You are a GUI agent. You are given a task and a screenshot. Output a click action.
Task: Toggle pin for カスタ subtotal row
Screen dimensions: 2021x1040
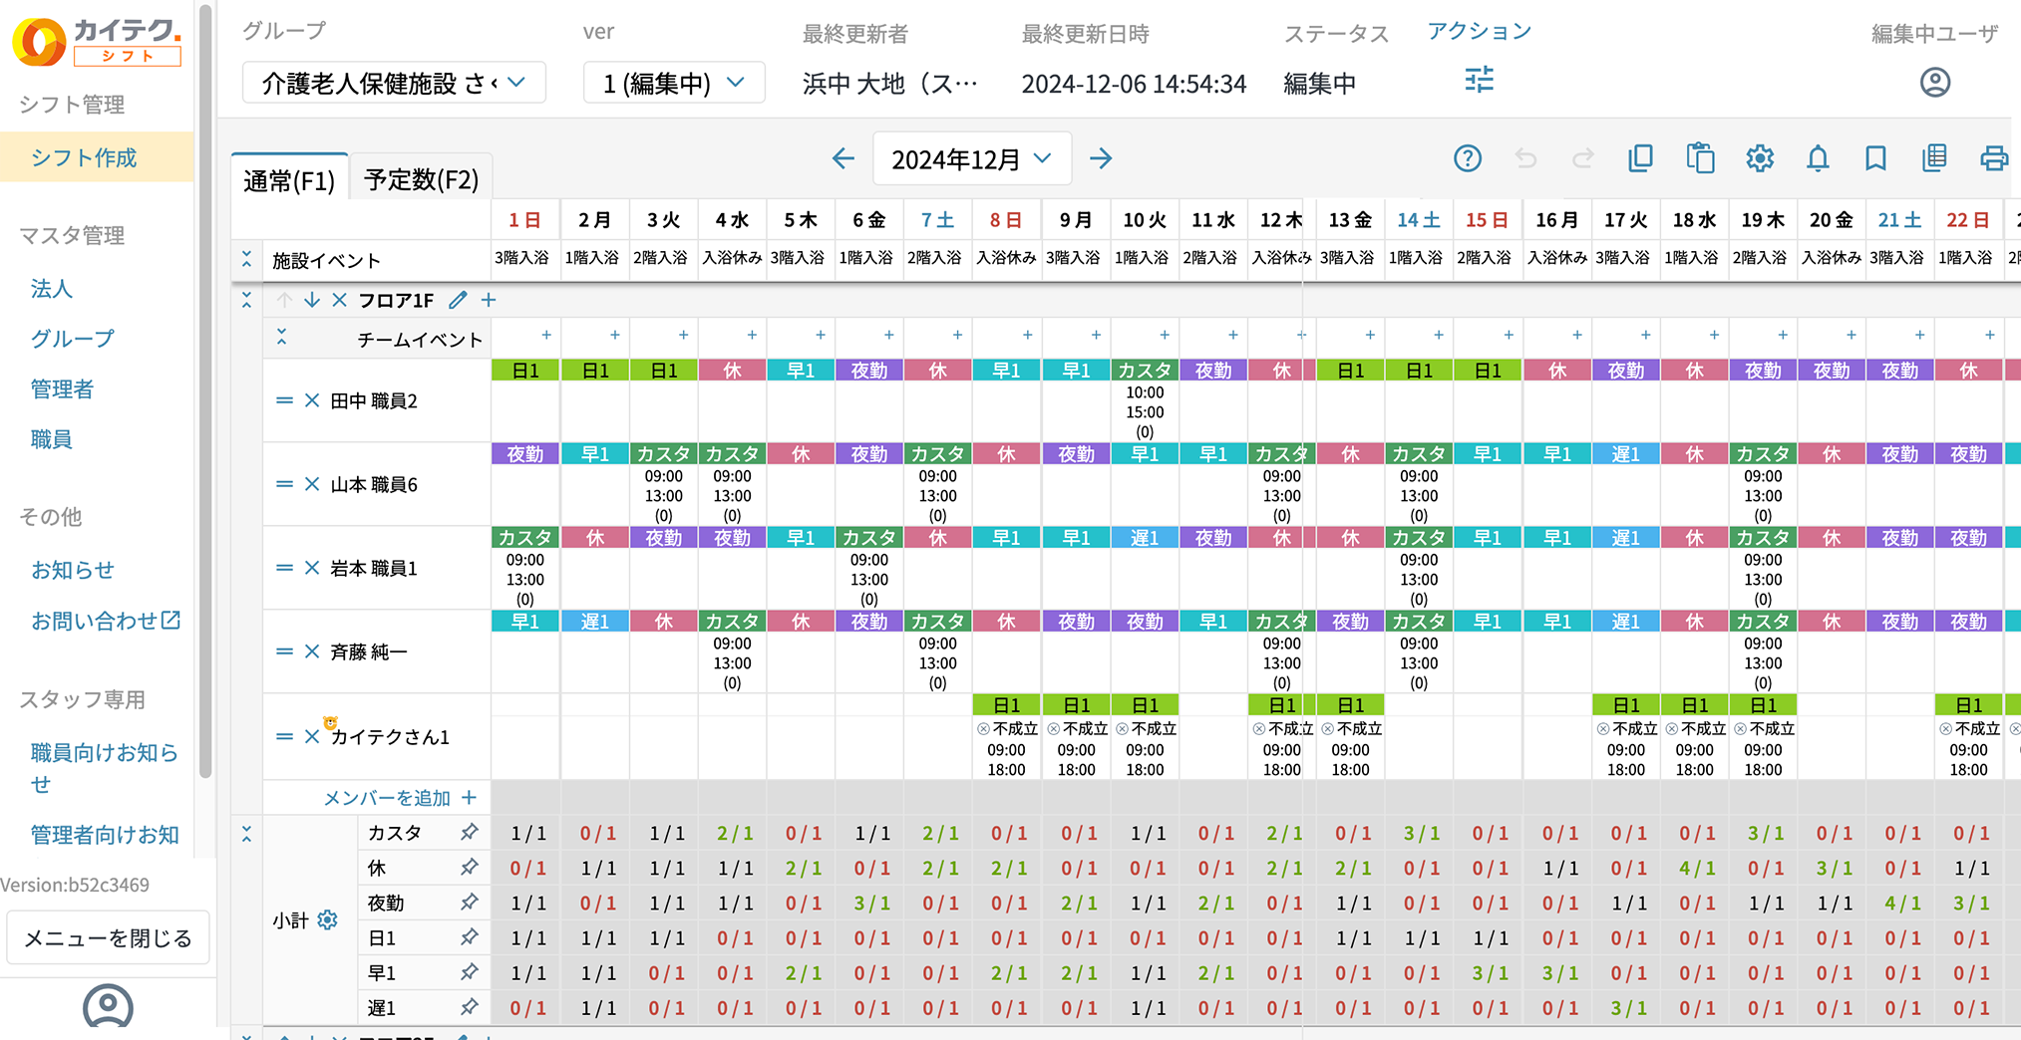(469, 833)
